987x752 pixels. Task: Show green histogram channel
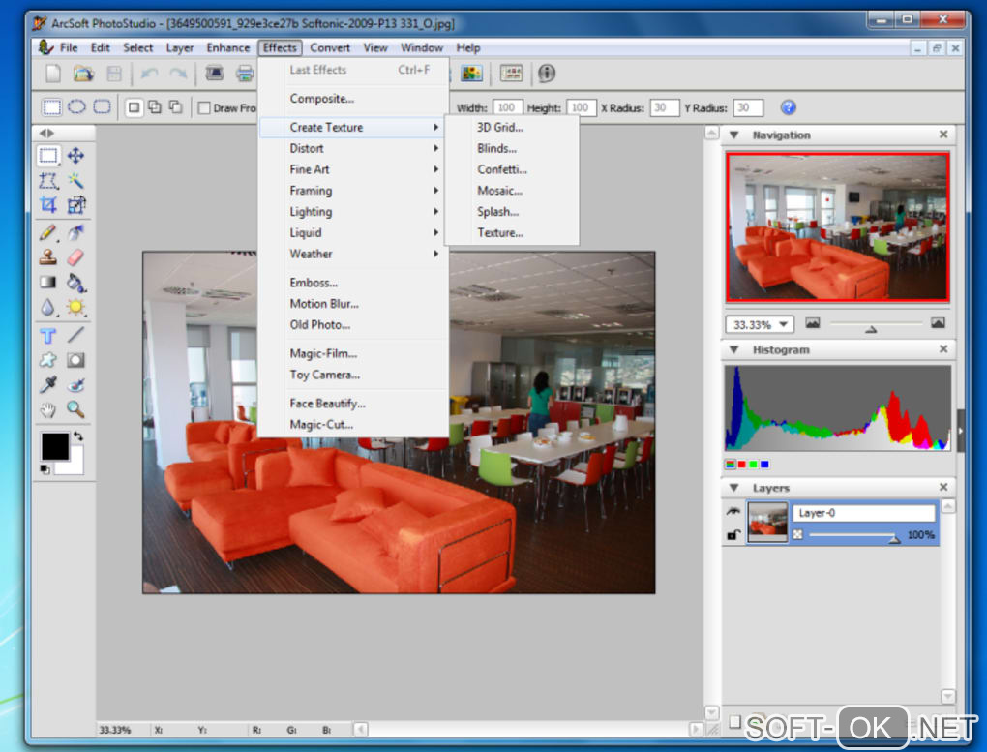tap(753, 465)
